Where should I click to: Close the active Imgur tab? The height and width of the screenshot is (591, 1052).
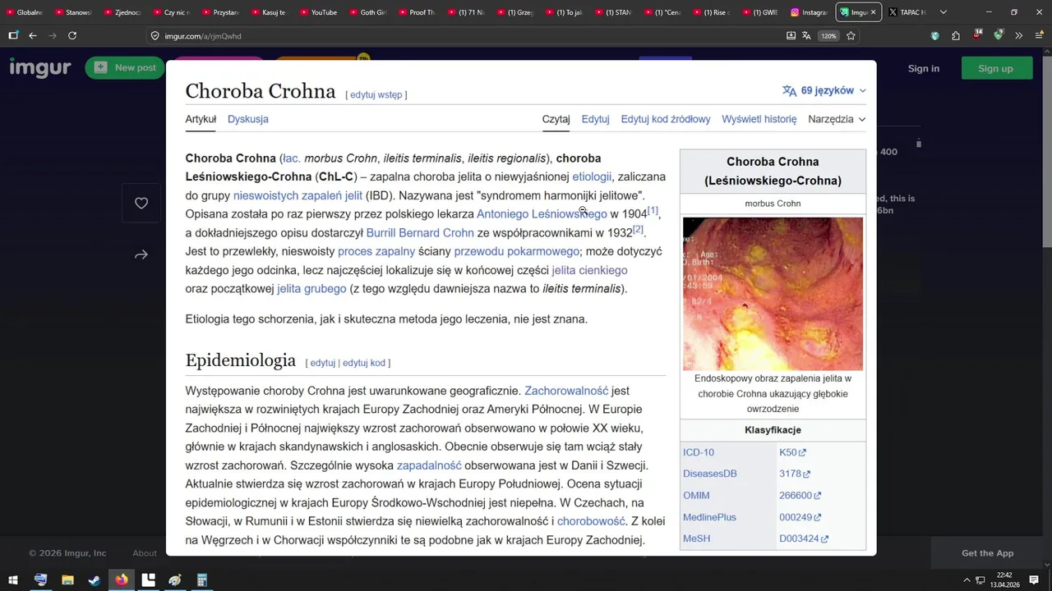point(873,12)
